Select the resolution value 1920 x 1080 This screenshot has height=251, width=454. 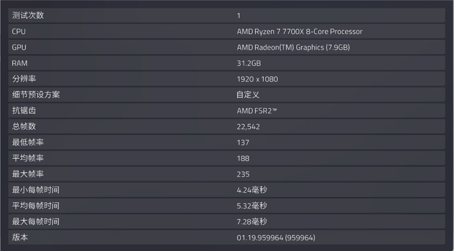[x=257, y=79]
